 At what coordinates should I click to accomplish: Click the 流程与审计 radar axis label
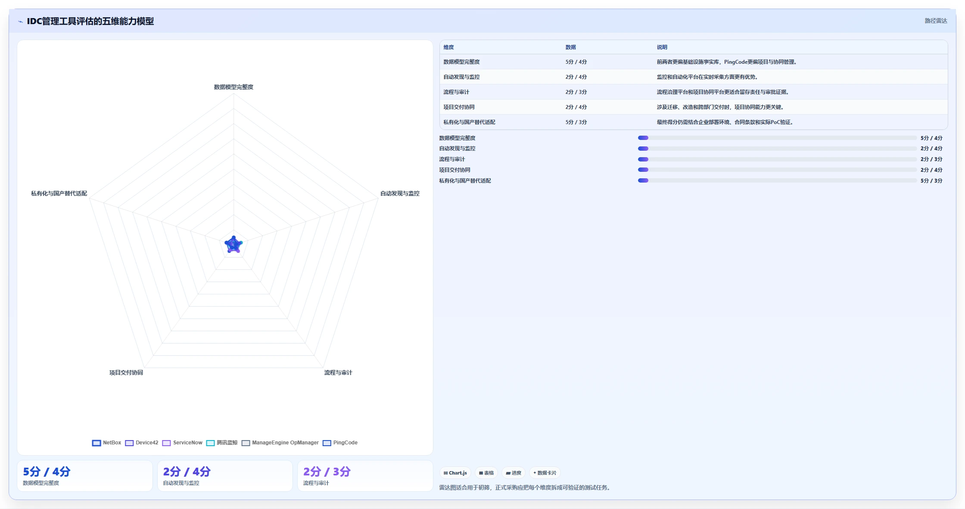pyautogui.click(x=338, y=372)
